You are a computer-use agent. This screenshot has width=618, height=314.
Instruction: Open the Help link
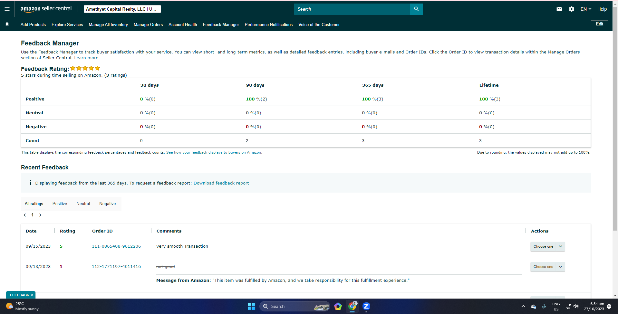pos(602,9)
